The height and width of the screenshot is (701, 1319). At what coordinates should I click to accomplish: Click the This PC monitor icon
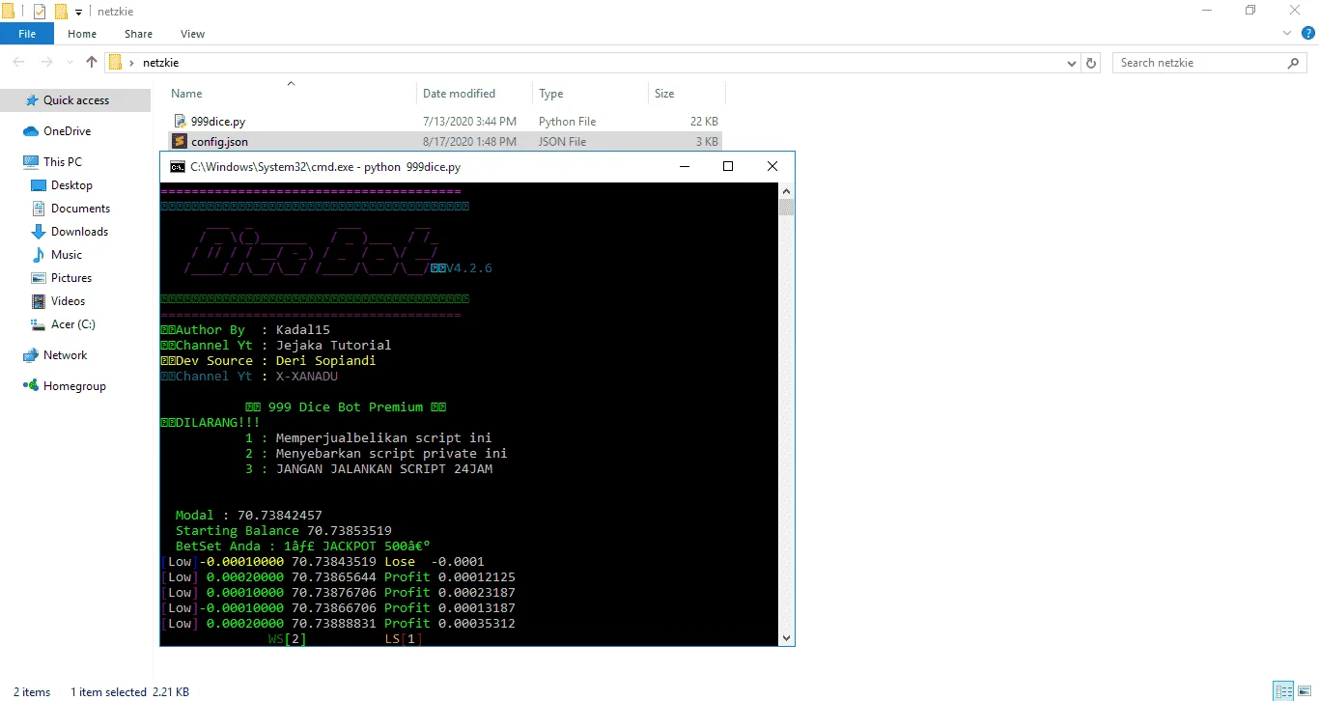pos(31,162)
